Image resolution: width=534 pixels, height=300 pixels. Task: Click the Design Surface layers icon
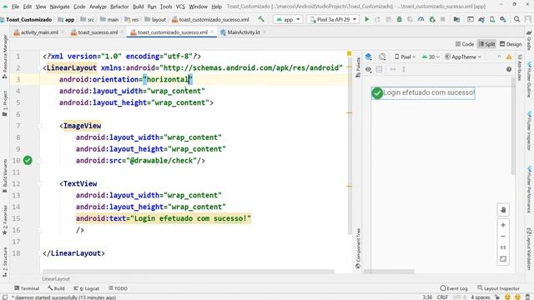[x=369, y=57]
